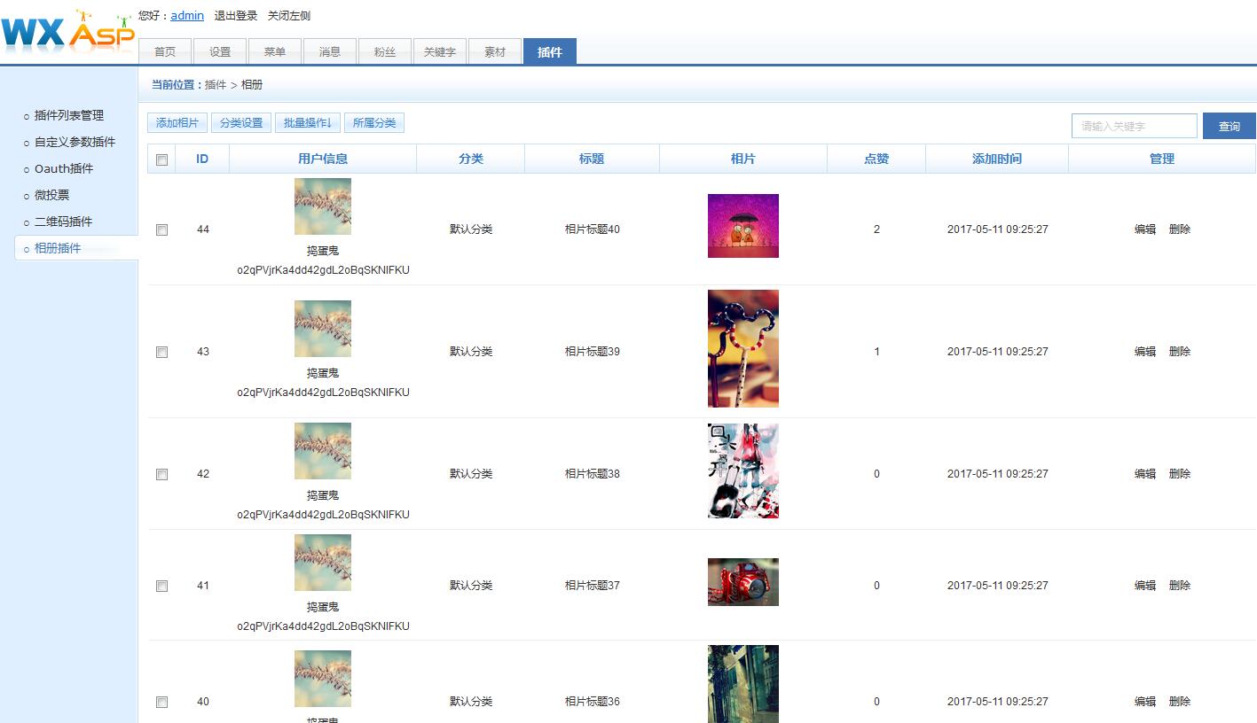The height and width of the screenshot is (723, 1257).
Task: Open photo thumbnail for 相片标题37
Action: [x=743, y=582]
